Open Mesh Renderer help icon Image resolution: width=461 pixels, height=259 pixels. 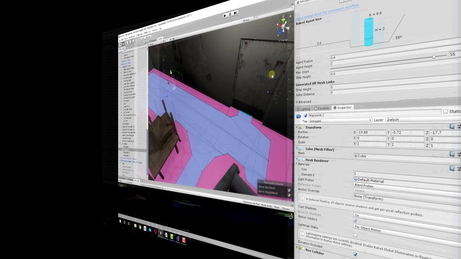(452, 168)
